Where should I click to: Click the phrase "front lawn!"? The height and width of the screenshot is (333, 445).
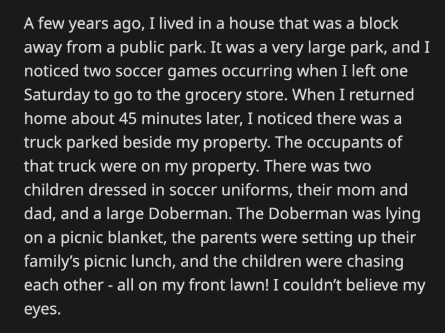tap(229, 285)
